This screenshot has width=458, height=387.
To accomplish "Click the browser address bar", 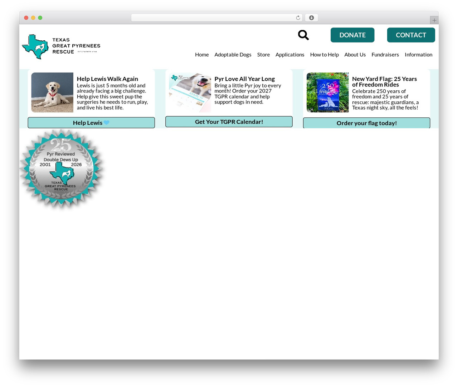I will (217, 18).
